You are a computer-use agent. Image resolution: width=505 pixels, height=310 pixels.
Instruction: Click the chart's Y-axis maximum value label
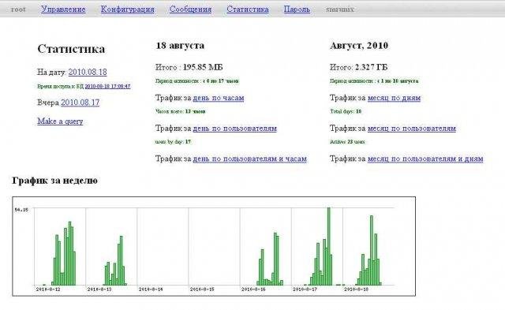pos(21,210)
